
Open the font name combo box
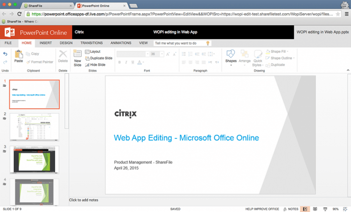pyautogui.click(x=133, y=54)
